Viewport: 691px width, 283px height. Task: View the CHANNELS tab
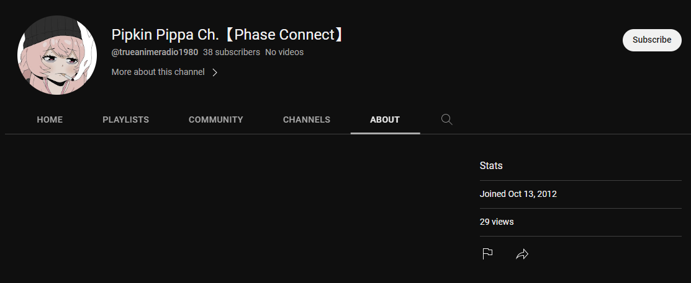tap(306, 120)
